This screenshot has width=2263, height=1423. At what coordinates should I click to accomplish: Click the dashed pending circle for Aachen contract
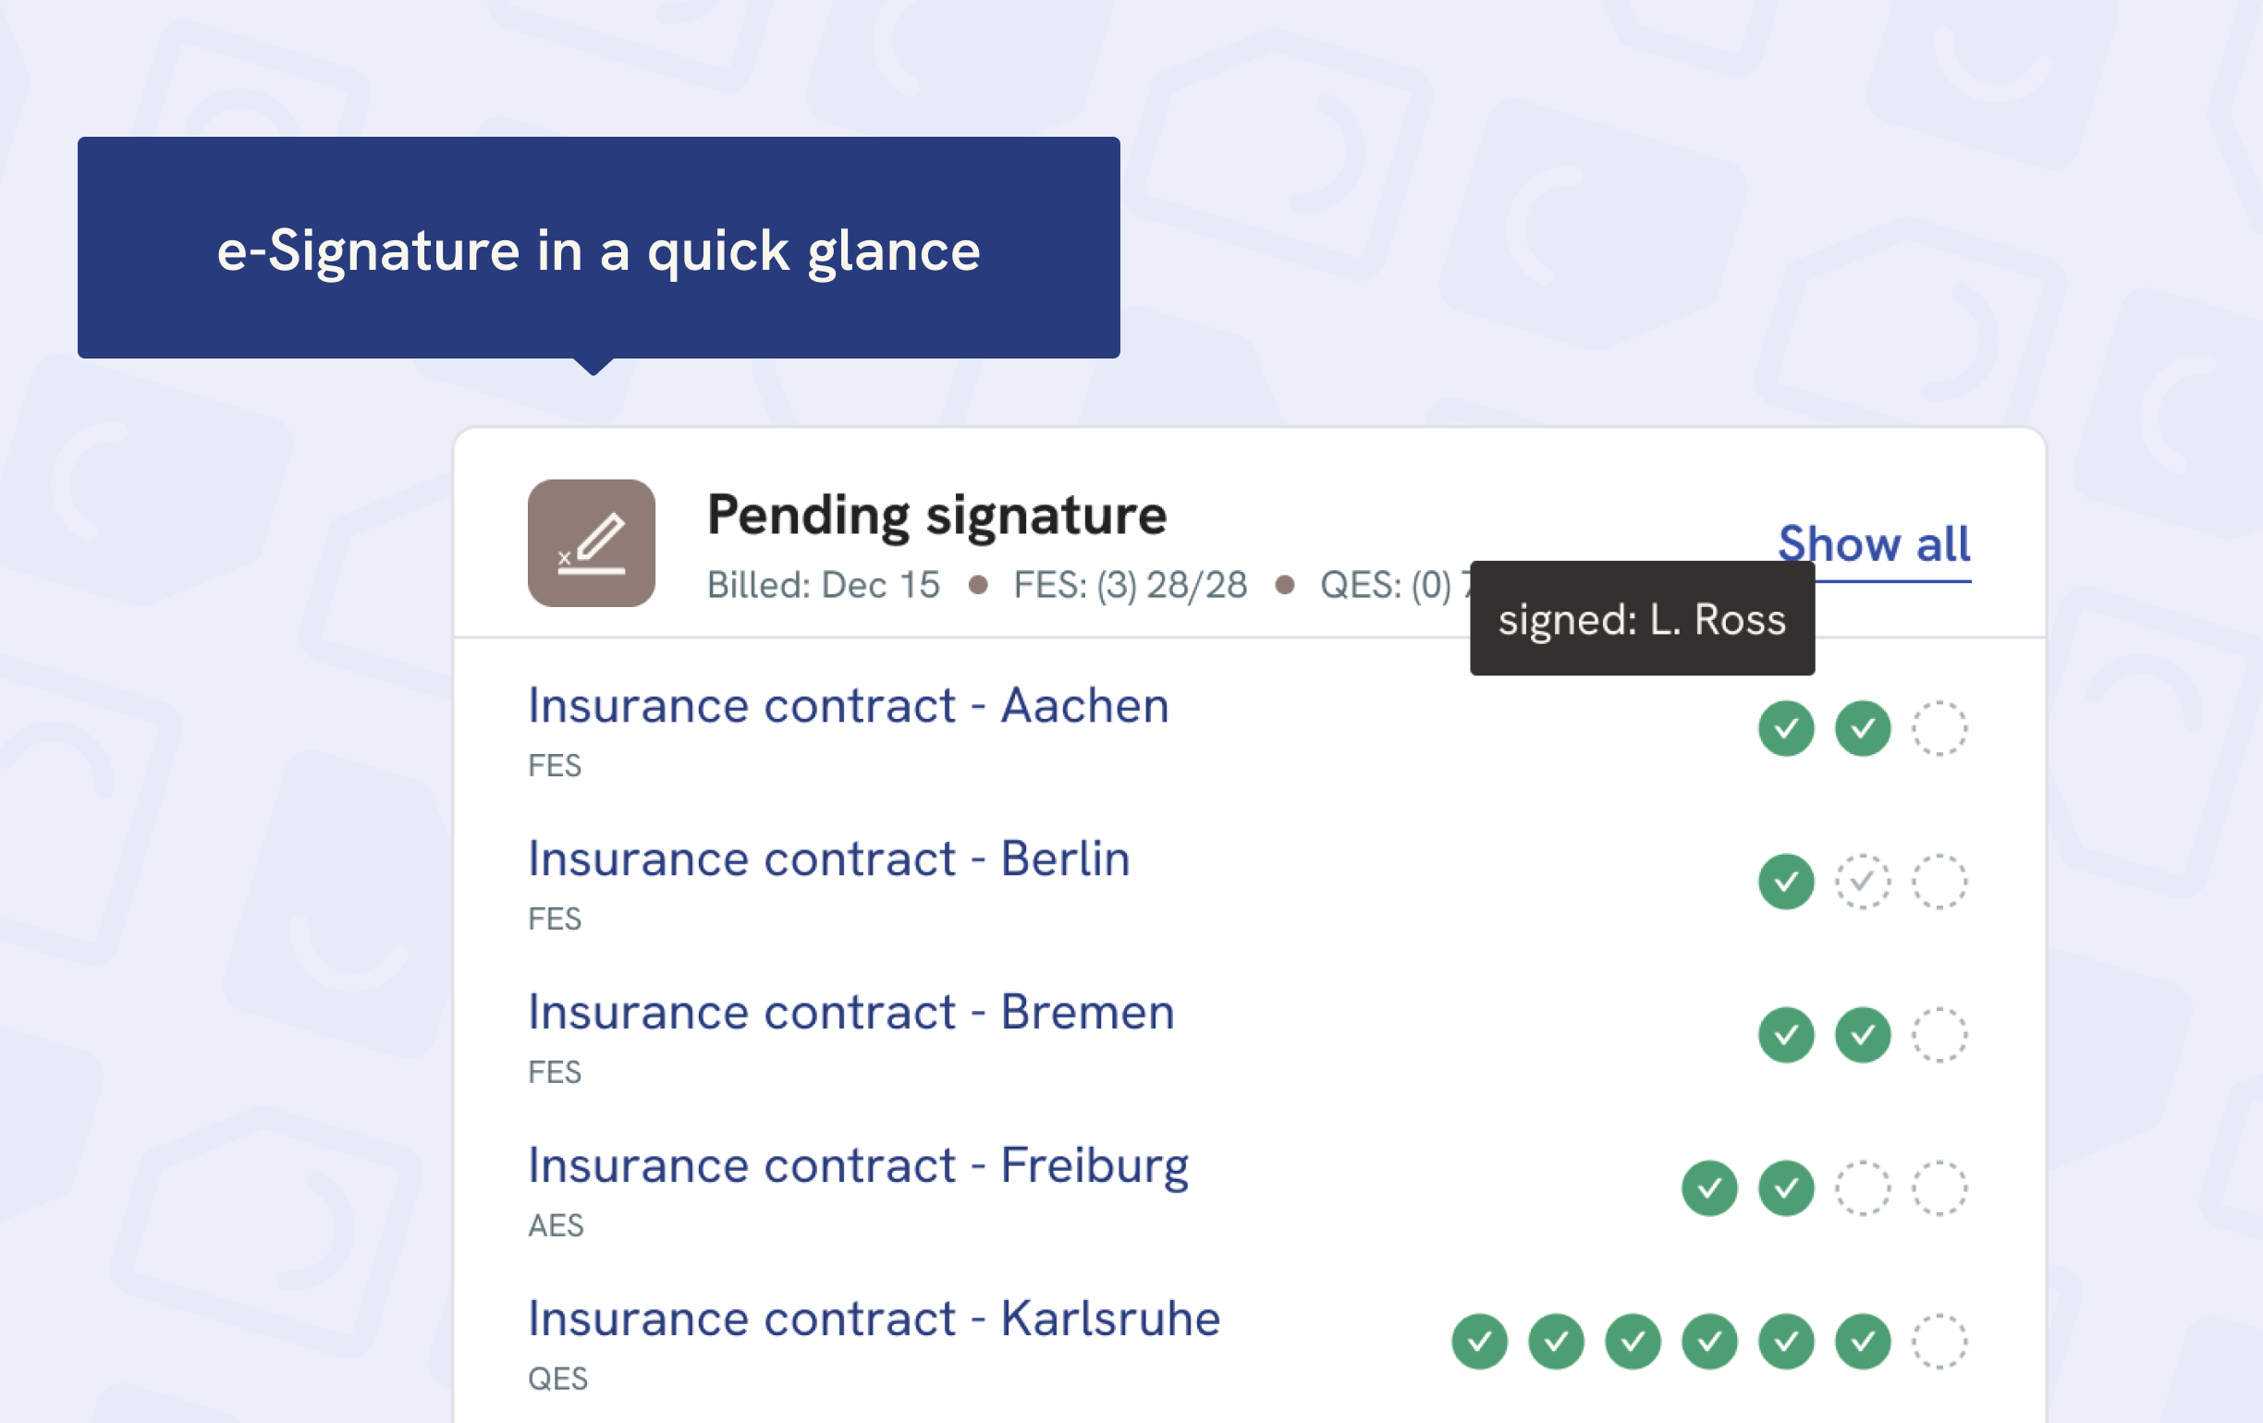click(1939, 728)
